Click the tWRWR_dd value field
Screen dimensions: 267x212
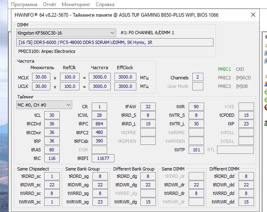pos(246,202)
